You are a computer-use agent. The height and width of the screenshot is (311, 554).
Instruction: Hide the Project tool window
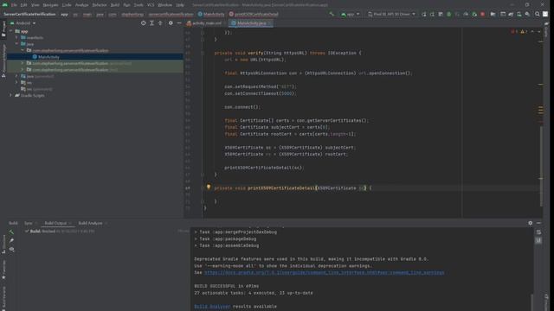[x=179, y=23]
